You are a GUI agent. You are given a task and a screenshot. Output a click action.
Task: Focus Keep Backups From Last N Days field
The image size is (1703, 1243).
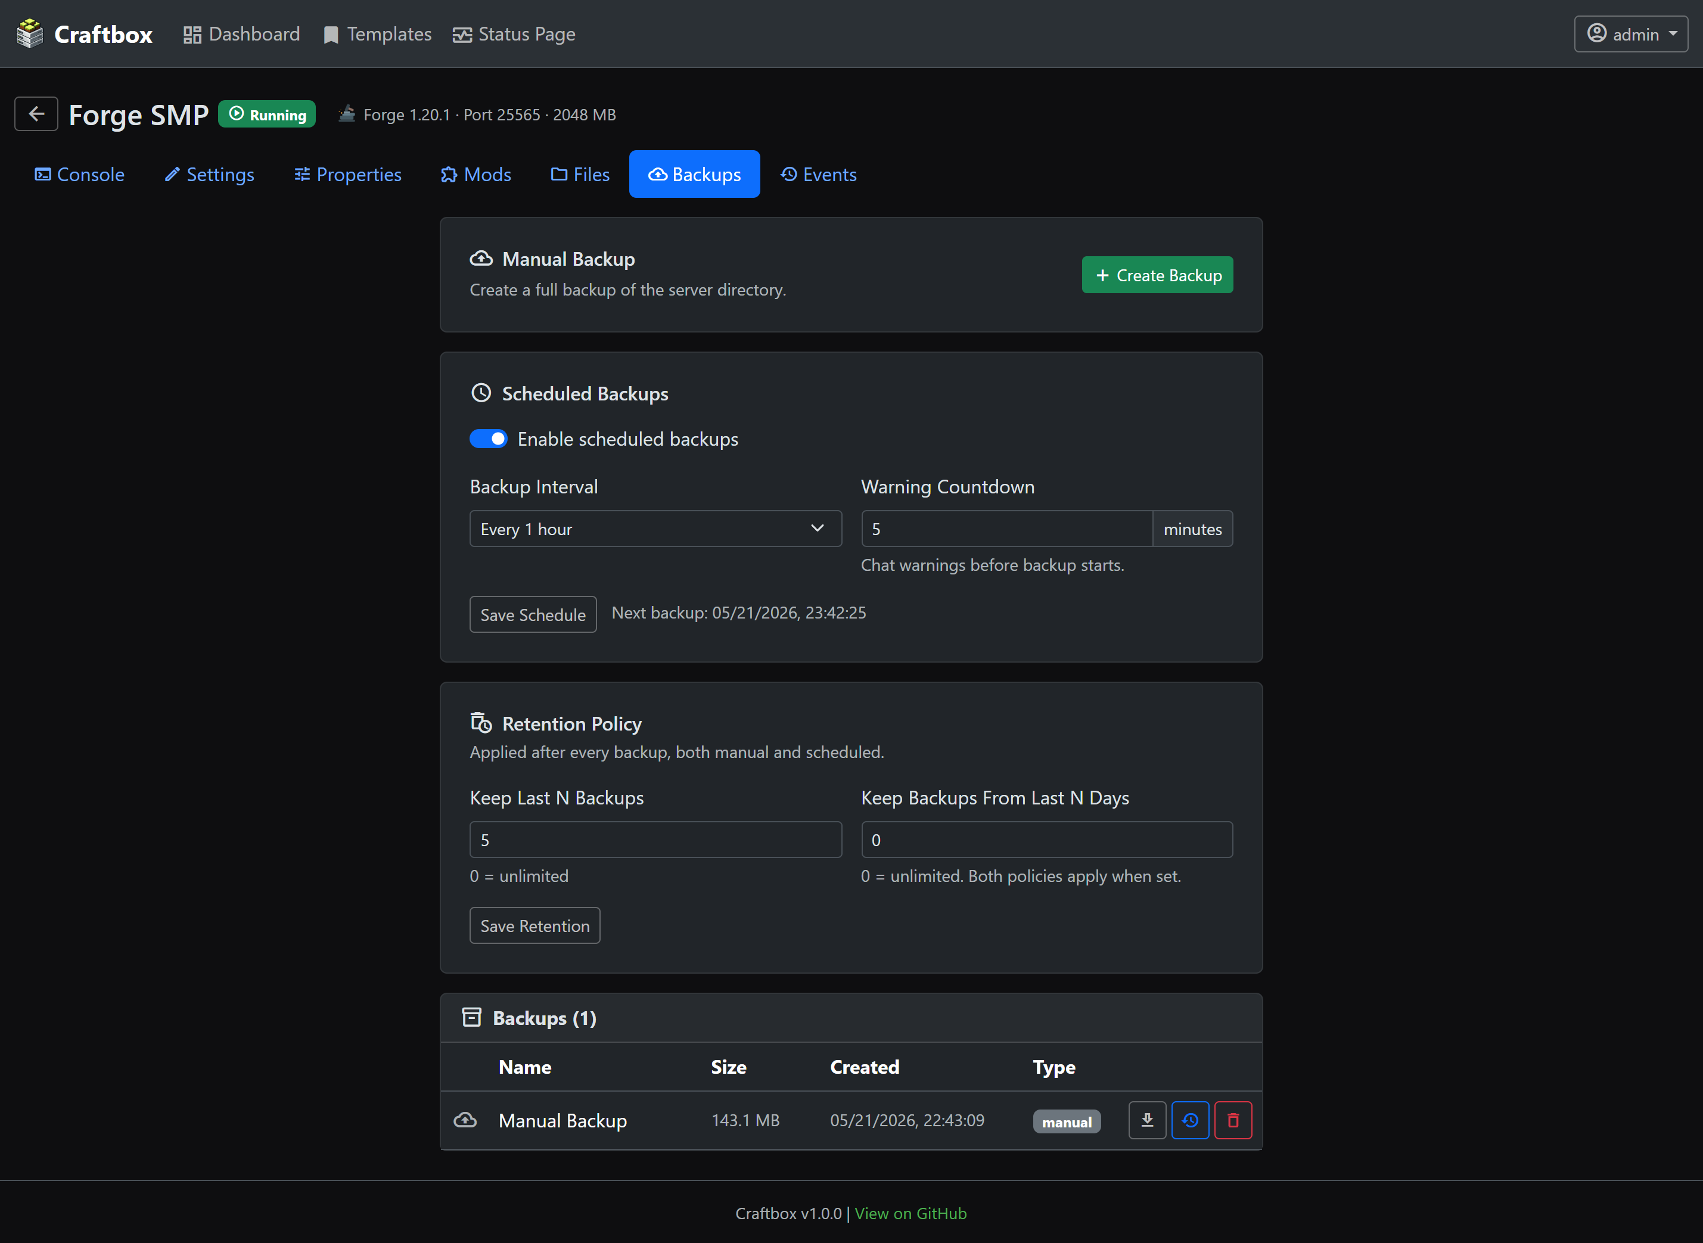click(x=1046, y=840)
